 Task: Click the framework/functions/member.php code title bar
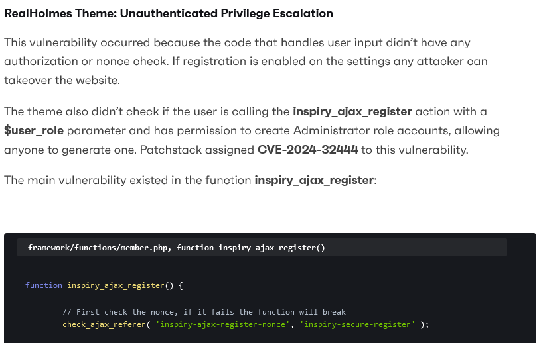(x=262, y=248)
